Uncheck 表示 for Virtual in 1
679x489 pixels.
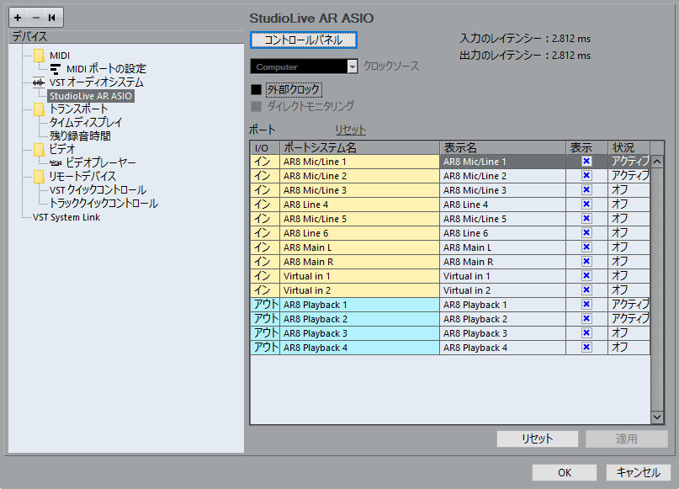coord(586,276)
